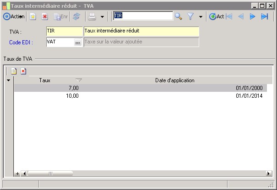Click the Taxe sur la valeur ajoutée field

point(141,42)
